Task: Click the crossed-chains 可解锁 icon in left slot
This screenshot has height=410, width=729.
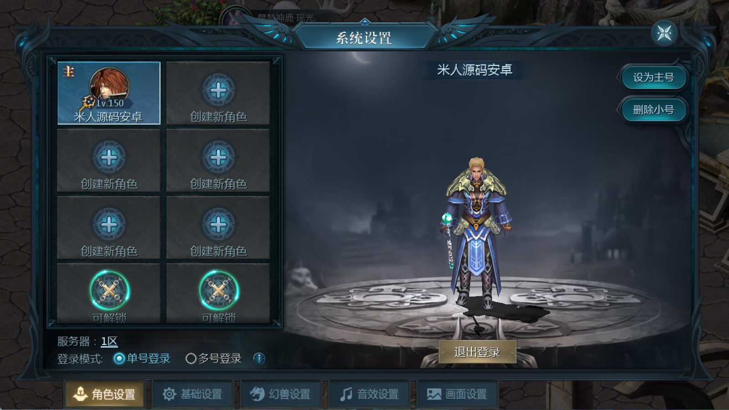Action: pyautogui.click(x=109, y=291)
